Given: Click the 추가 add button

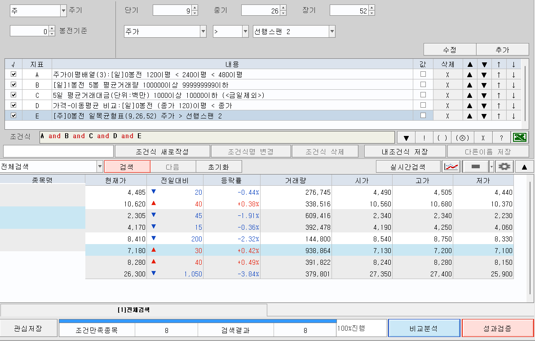Looking at the screenshot, I should click(502, 50).
